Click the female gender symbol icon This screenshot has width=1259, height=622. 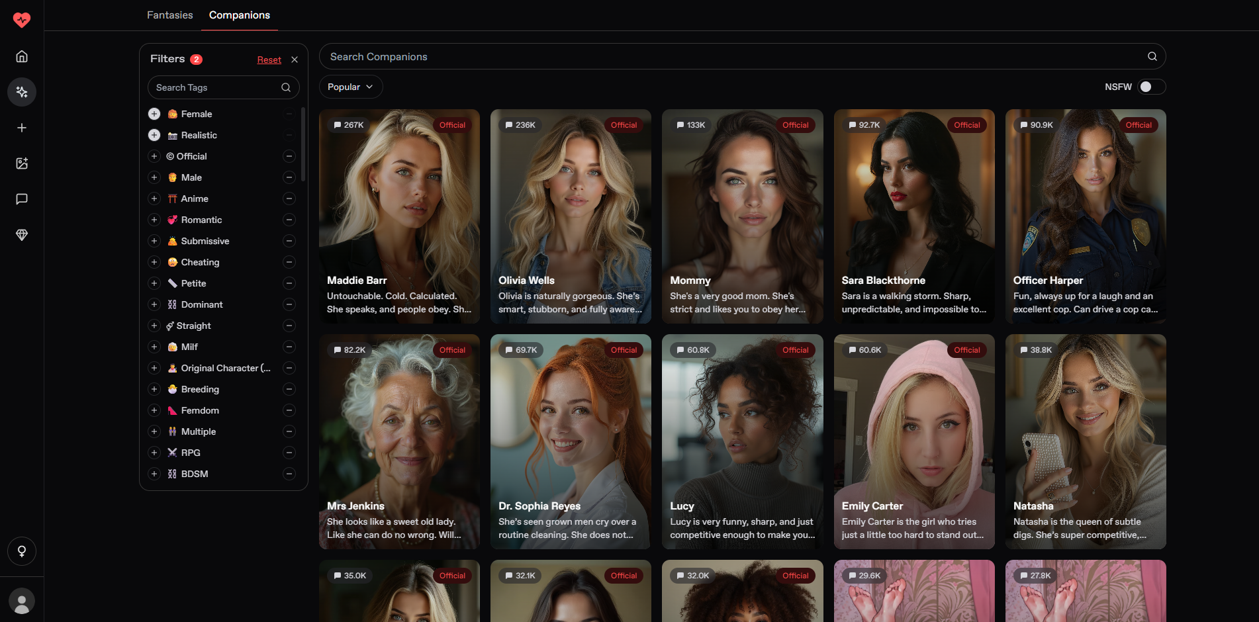(22, 551)
